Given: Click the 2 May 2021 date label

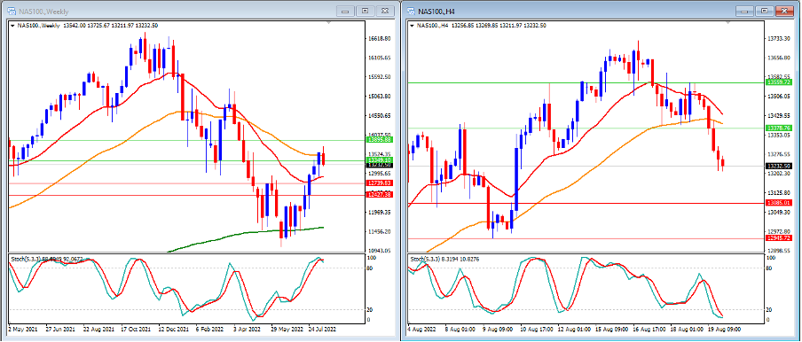Looking at the screenshot, I should [x=24, y=330].
